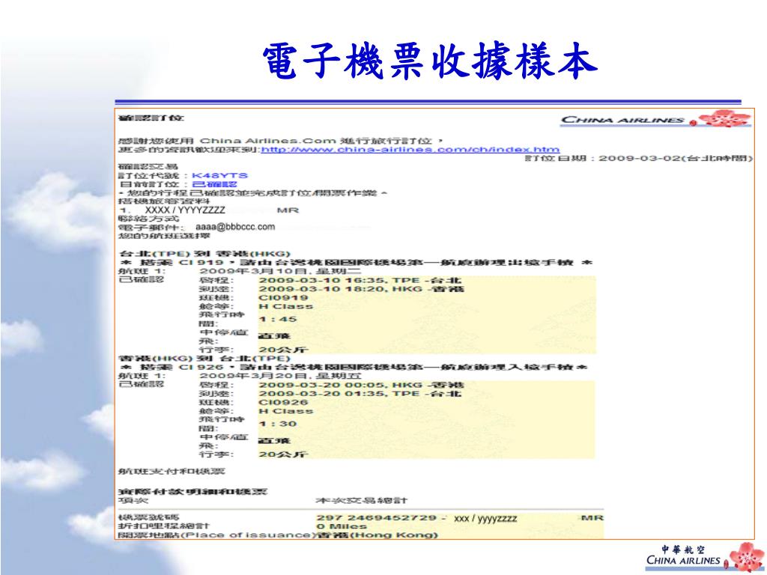Image resolution: width=767 pixels, height=575 pixels.
Task: Click booking code K48YTS
Action: [x=219, y=175]
